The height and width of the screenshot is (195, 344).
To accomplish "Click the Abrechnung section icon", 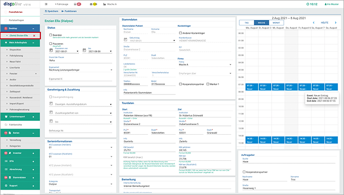I will [x=6, y=170].
